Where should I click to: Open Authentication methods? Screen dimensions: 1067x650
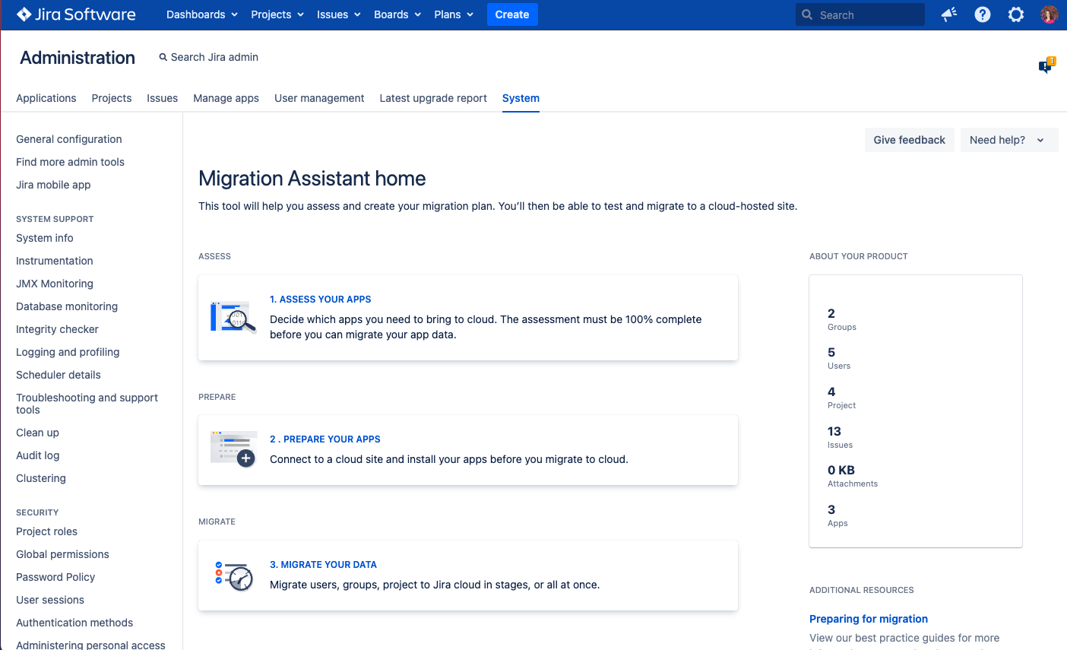point(74,623)
